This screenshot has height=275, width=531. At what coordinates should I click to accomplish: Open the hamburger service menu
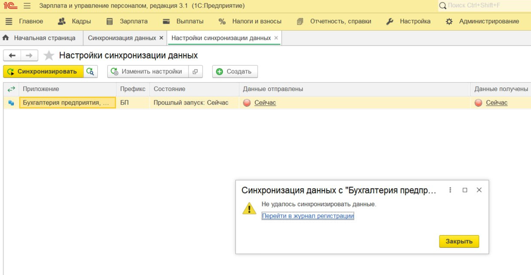[x=27, y=6]
